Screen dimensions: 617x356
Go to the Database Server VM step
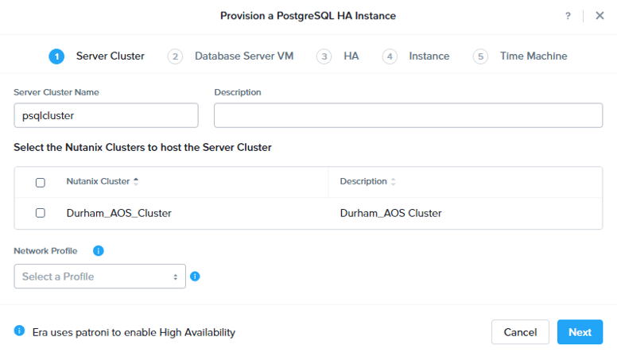click(x=244, y=56)
